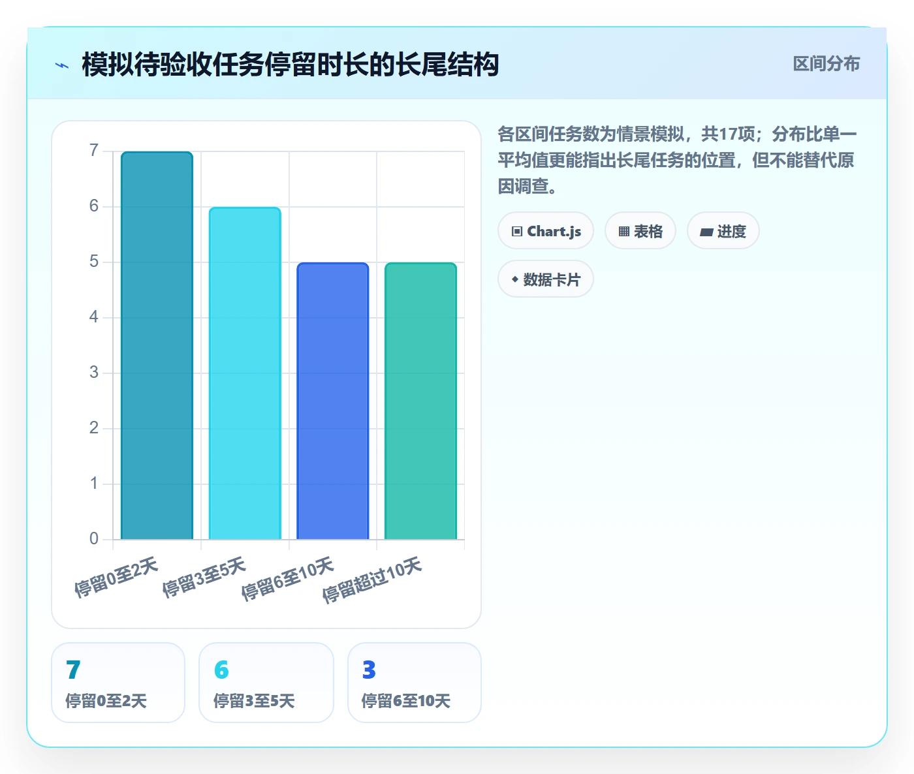Image resolution: width=914 pixels, height=774 pixels.
Task: Click the 区间分布 label in header
Action: tap(827, 64)
